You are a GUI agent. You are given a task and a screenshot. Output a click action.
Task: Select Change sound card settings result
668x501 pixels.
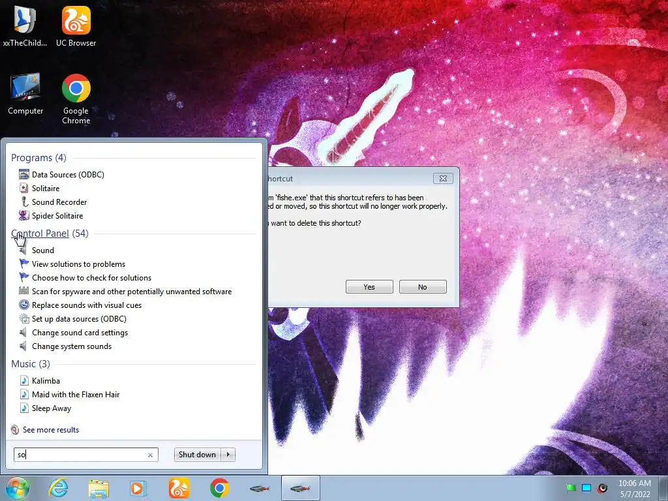[80, 332]
